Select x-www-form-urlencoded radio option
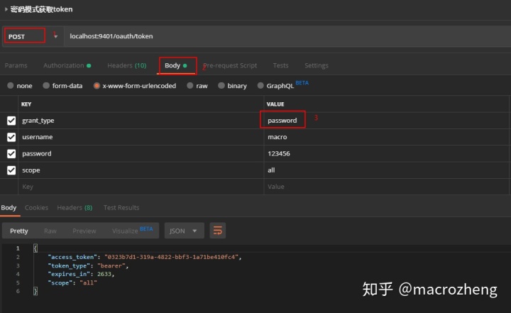511x313 pixels. (x=97, y=85)
